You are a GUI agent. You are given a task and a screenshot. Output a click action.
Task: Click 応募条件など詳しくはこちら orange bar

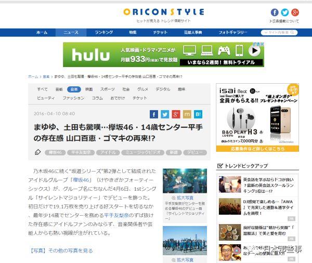click(x=257, y=149)
